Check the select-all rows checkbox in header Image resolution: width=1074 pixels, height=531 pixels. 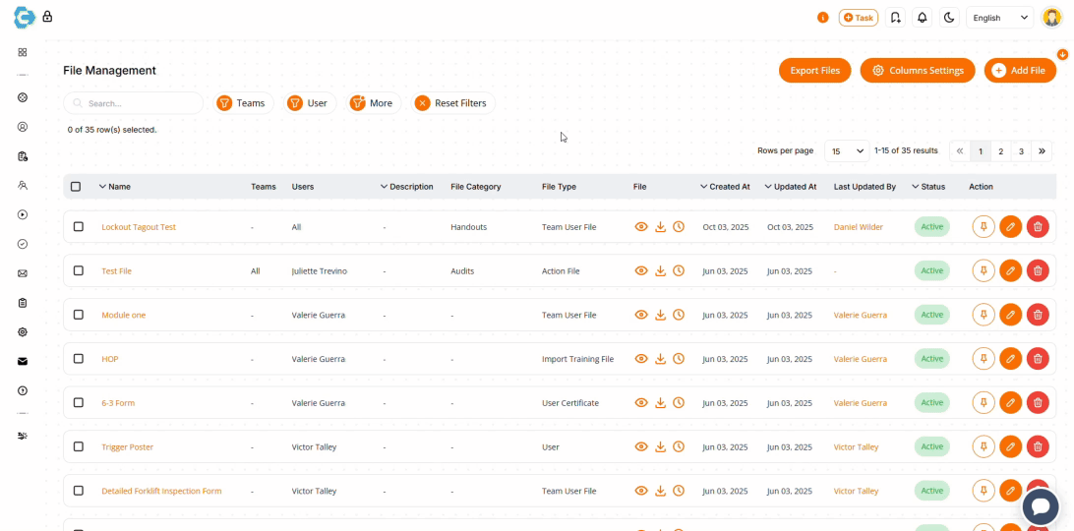pyautogui.click(x=77, y=187)
